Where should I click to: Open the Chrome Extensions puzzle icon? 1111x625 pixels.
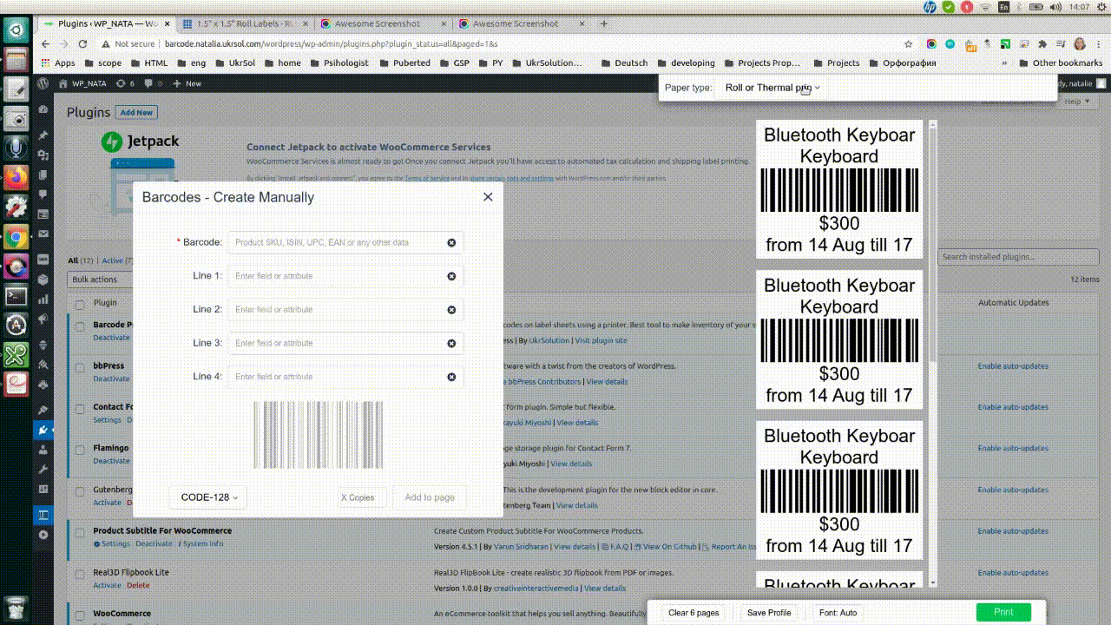[x=1042, y=43]
